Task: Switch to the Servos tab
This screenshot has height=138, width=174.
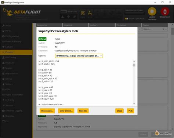Action: pos(16,79)
